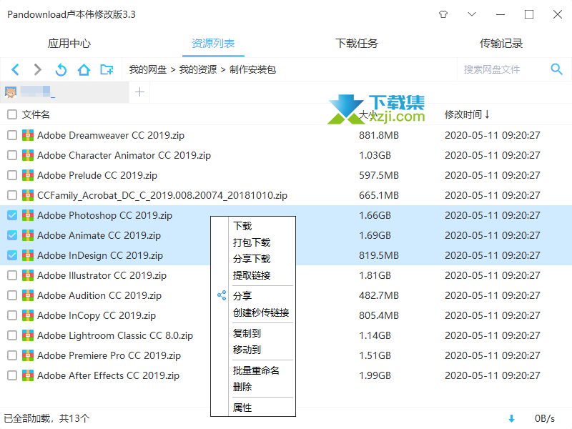The width and height of the screenshot is (572, 429).
Task: Click zip icon of Adobe Character Animator
Action: click(x=28, y=155)
